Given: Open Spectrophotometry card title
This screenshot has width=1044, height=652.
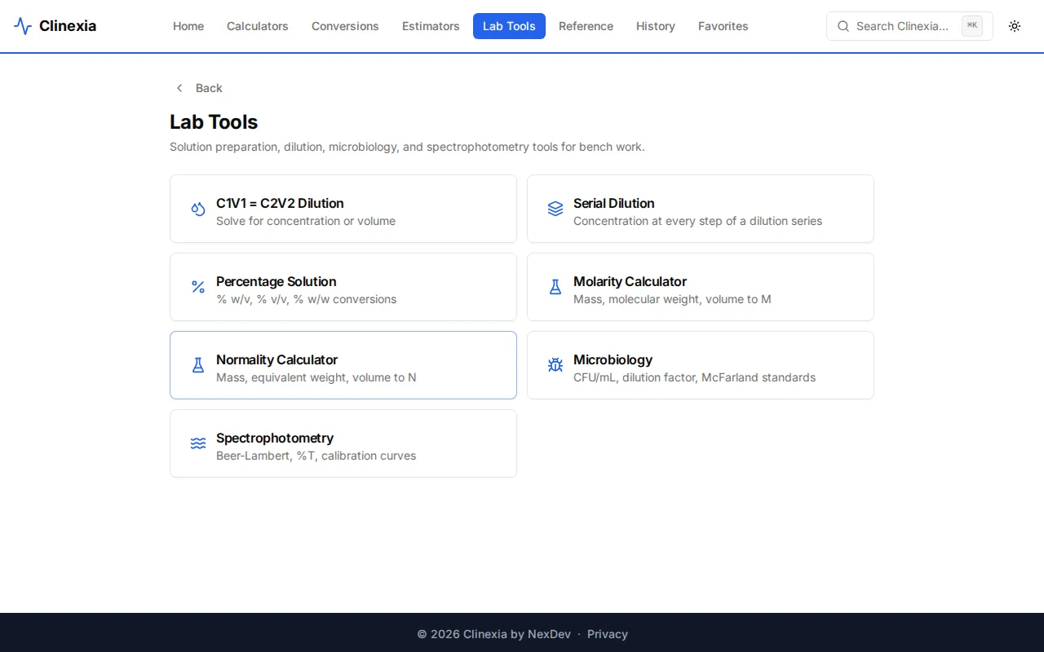Looking at the screenshot, I should 275,438.
